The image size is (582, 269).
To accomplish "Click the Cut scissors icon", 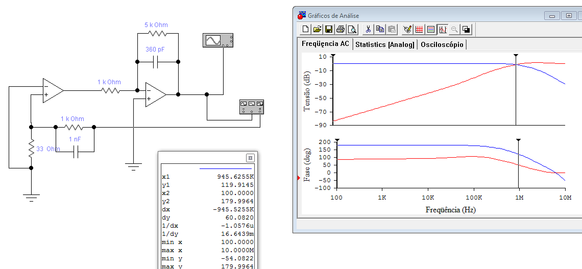I will 368,29.
